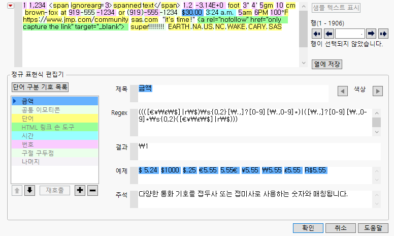Select the 번호 list item
Viewport: 394px width, 236px height.
click(x=55, y=144)
